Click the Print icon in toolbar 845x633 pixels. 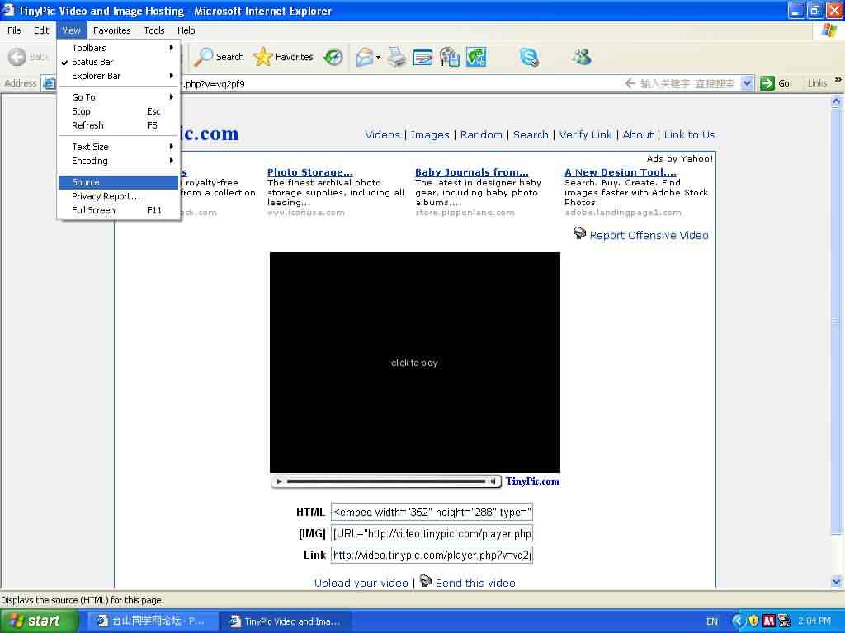coord(397,57)
